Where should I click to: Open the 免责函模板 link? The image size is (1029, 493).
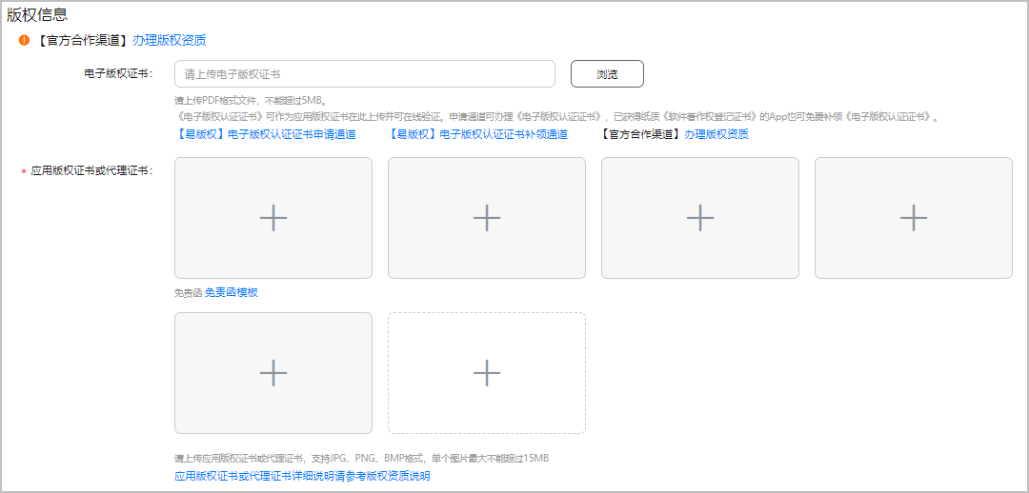point(231,292)
